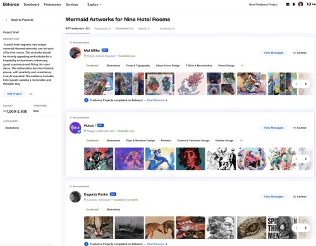Open Mat Miller's profile avatar
This screenshot has height=246, width=316.
[75, 53]
